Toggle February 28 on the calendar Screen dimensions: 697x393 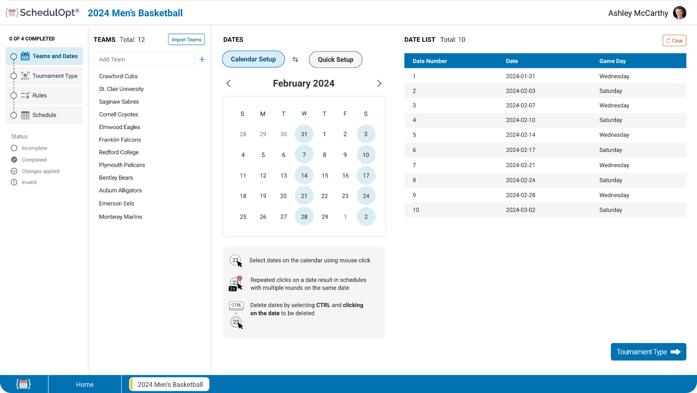[x=304, y=217]
